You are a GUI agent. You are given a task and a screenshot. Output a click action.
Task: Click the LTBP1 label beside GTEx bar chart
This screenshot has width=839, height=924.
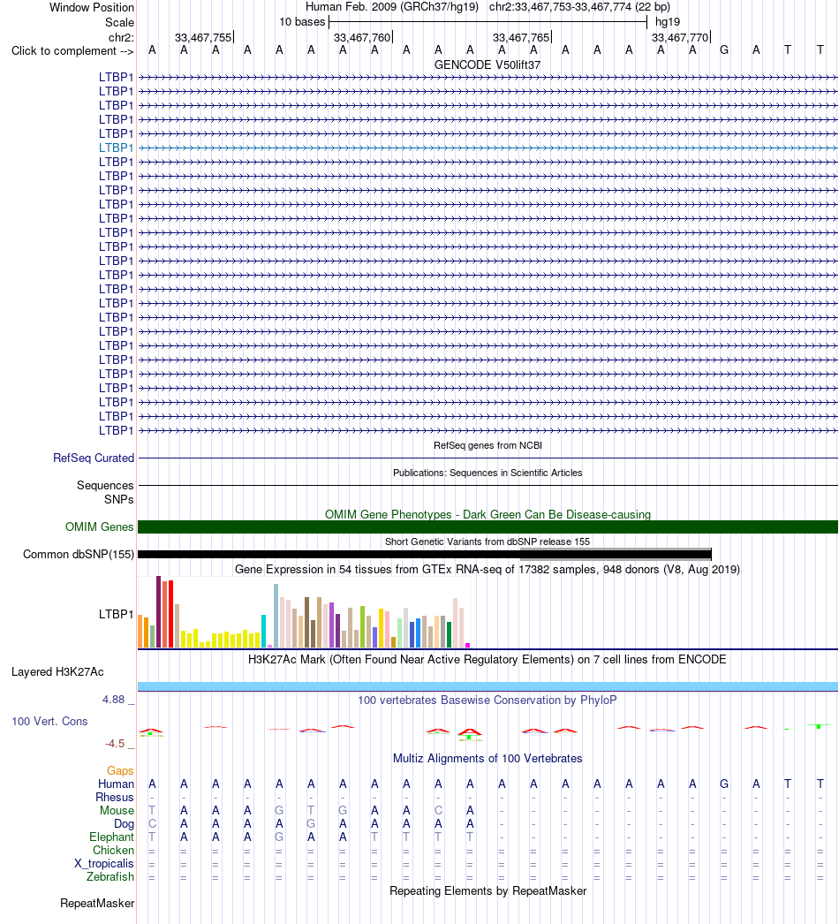(x=116, y=614)
